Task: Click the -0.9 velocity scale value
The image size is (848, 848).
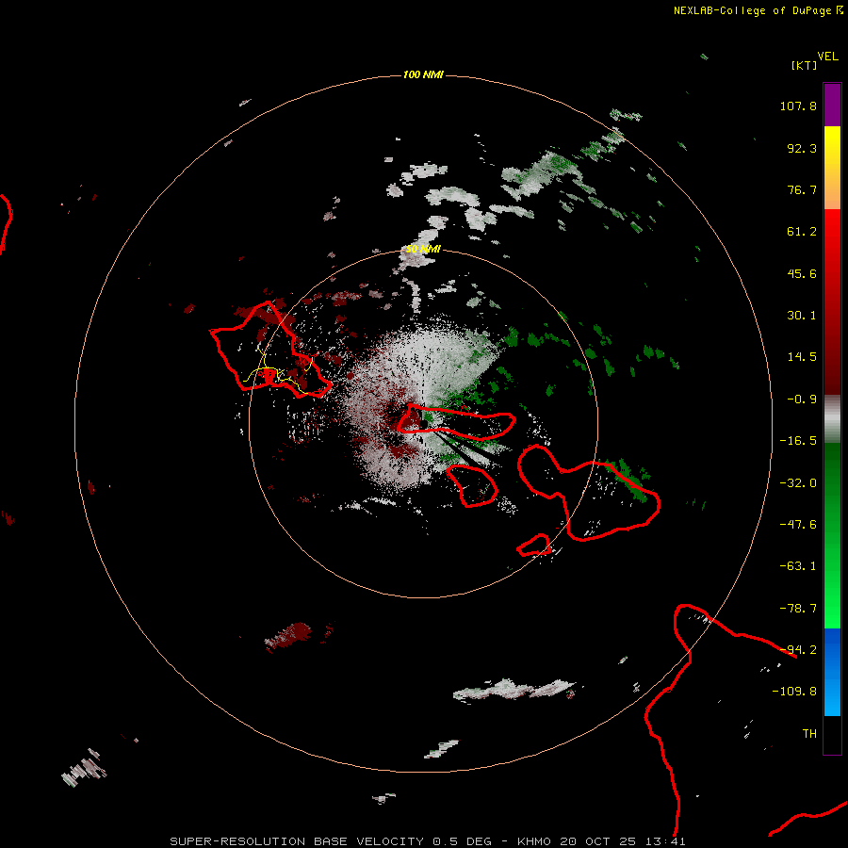Action: coord(802,400)
